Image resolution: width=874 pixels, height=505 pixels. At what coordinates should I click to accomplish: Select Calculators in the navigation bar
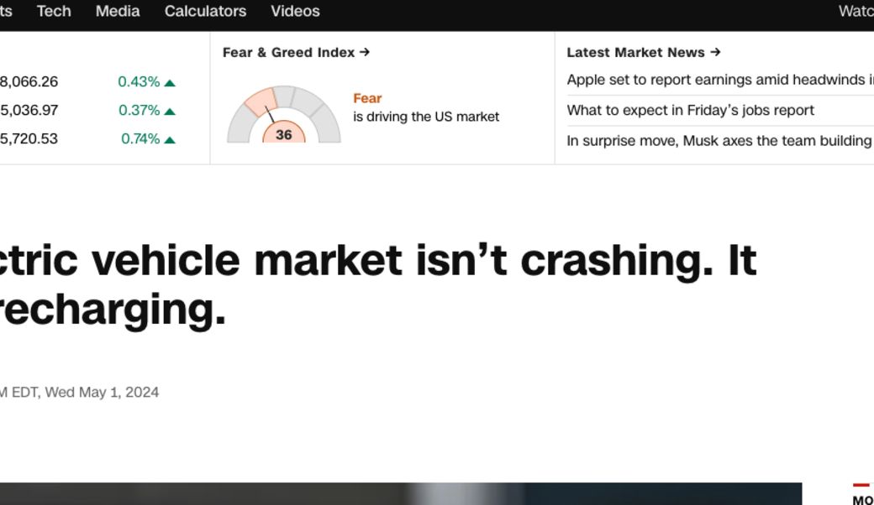pos(205,11)
